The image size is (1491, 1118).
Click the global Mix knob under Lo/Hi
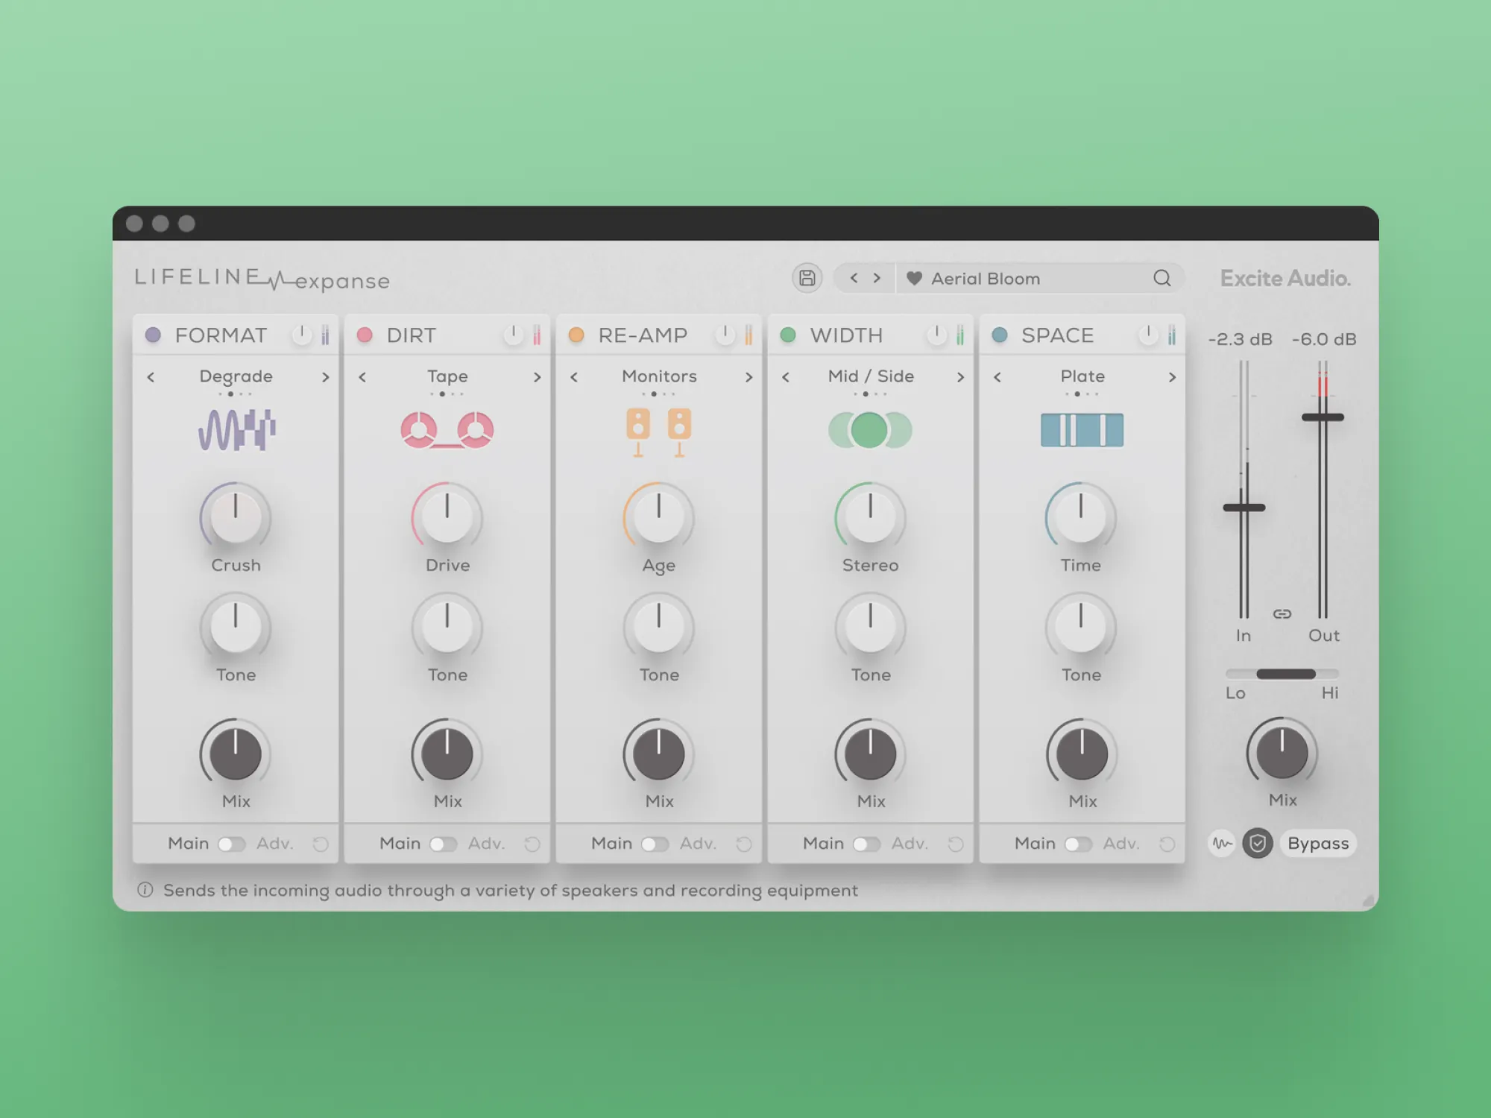point(1282,753)
